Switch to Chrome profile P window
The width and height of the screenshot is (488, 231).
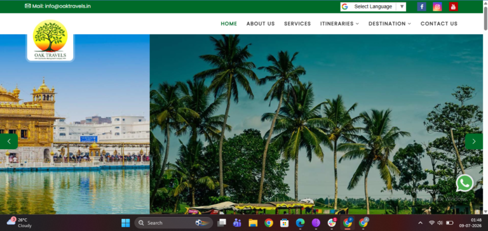tap(348, 223)
